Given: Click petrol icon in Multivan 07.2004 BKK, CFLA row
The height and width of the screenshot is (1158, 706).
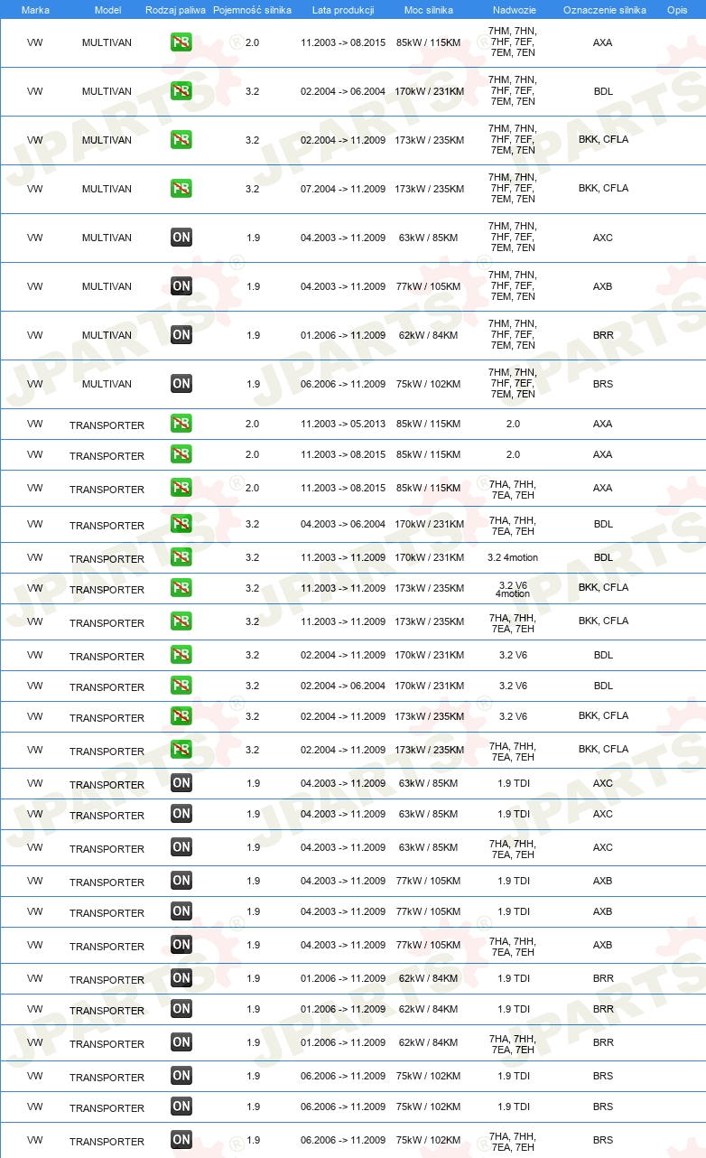Looking at the screenshot, I should (x=181, y=189).
